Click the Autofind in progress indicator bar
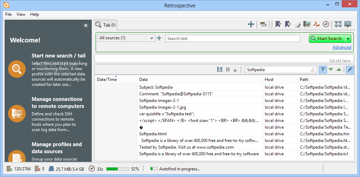This screenshot has width=360, height=177. coord(154,169)
